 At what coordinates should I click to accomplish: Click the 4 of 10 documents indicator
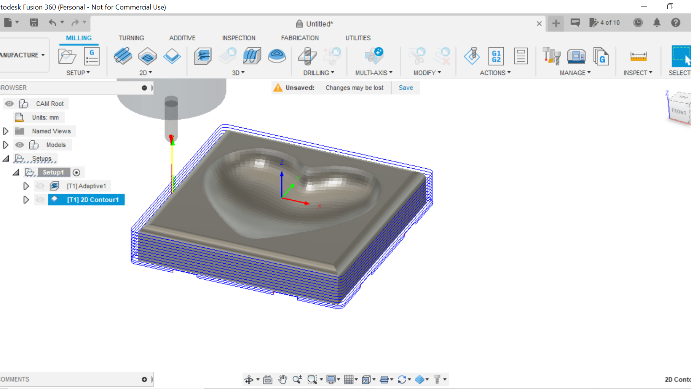point(605,22)
